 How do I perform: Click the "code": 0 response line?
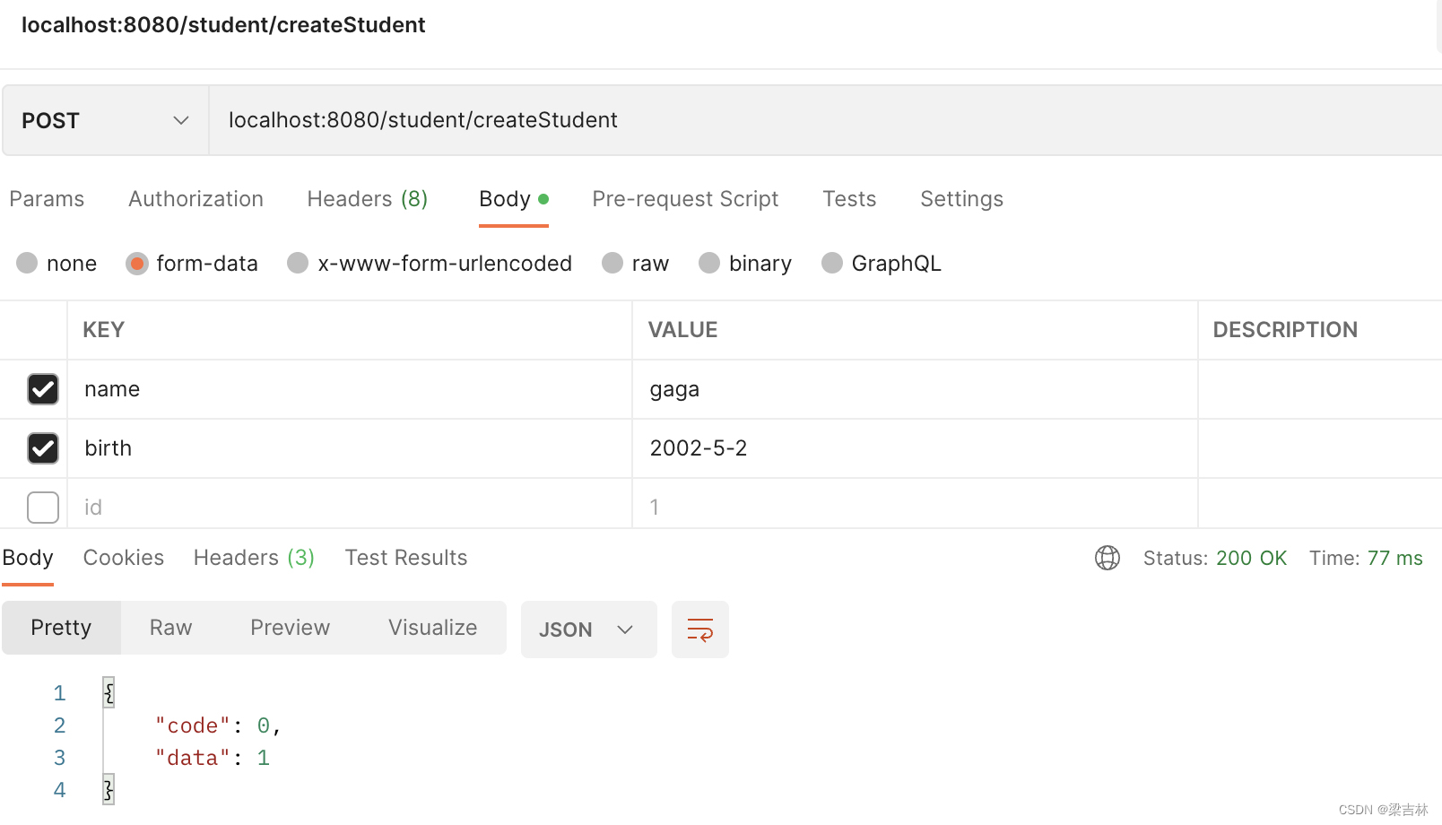coord(218,725)
